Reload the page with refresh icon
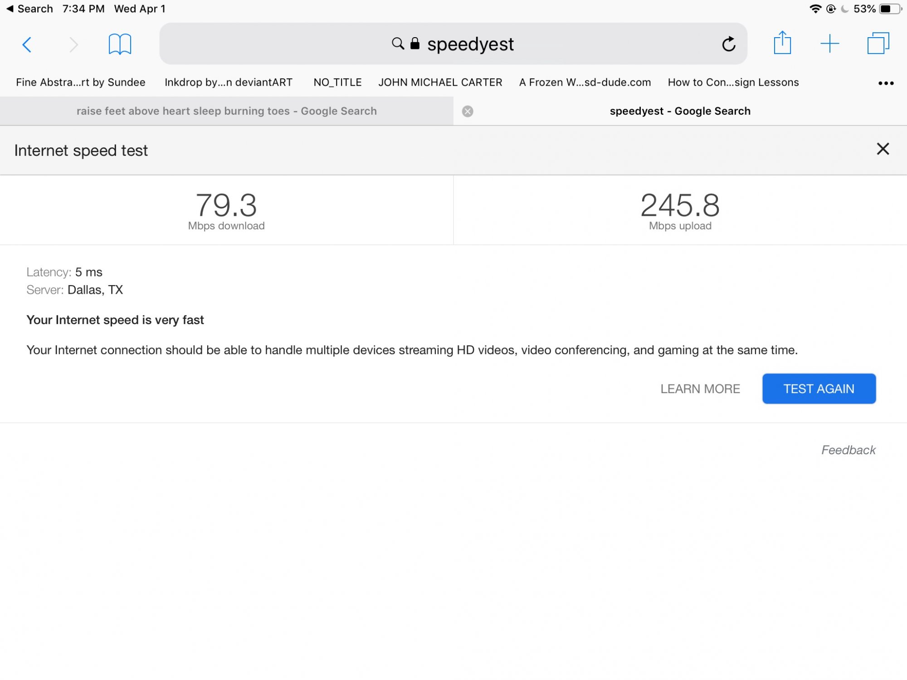The height and width of the screenshot is (680, 907). [x=728, y=44]
